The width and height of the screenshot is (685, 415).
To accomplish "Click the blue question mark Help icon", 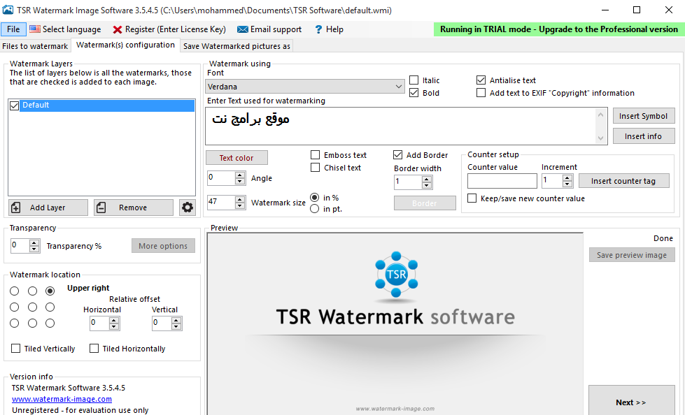I will (318, 29).
